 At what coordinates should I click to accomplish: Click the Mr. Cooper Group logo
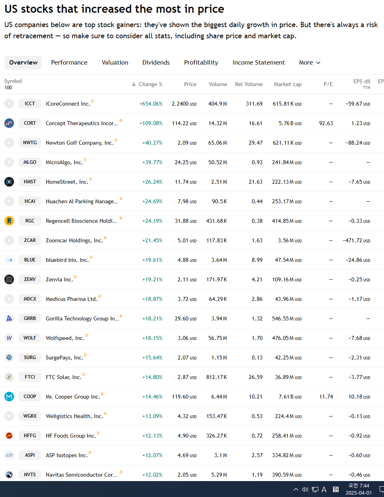point(9,397)
